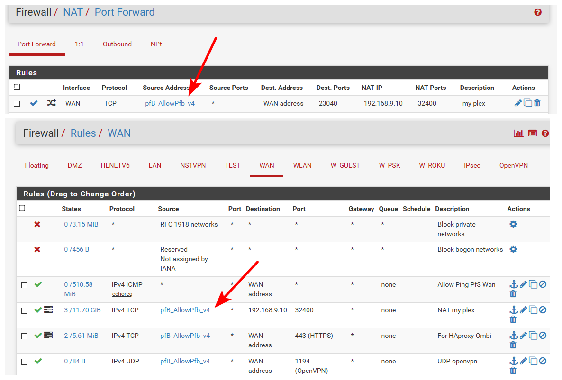
Task: Open help for the WAN rules page
Action: point(545,133)
